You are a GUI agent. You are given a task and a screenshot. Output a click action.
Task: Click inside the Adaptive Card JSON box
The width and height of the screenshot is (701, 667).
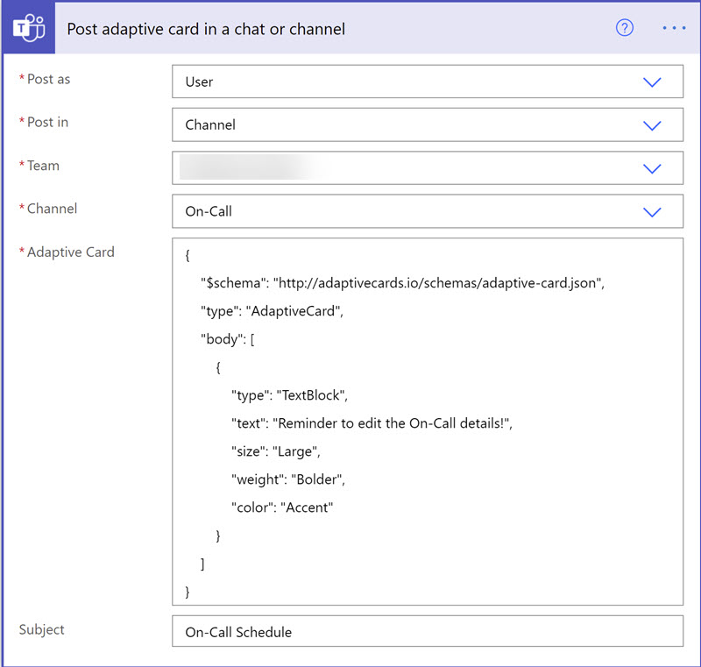[428, 422]
